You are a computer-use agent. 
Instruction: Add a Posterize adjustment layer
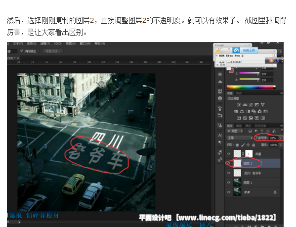245,118
